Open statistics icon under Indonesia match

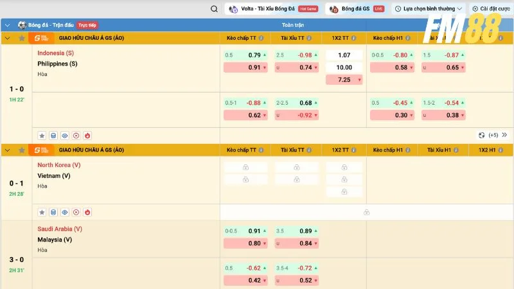click(53, 136)
